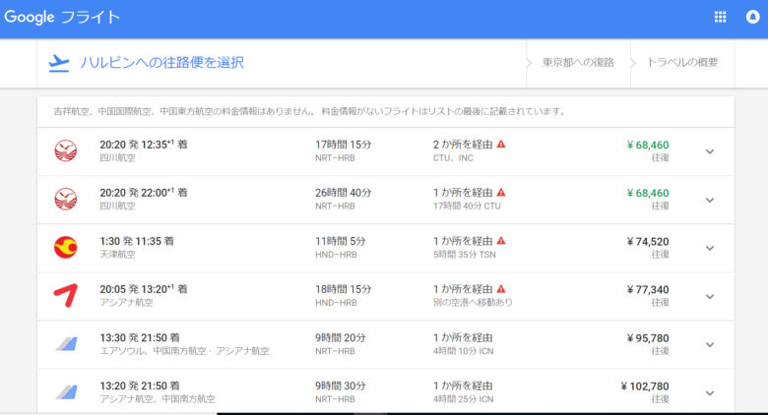
Task: Click the 4時間25分 ICN layover text
Action: click(464, 399)
